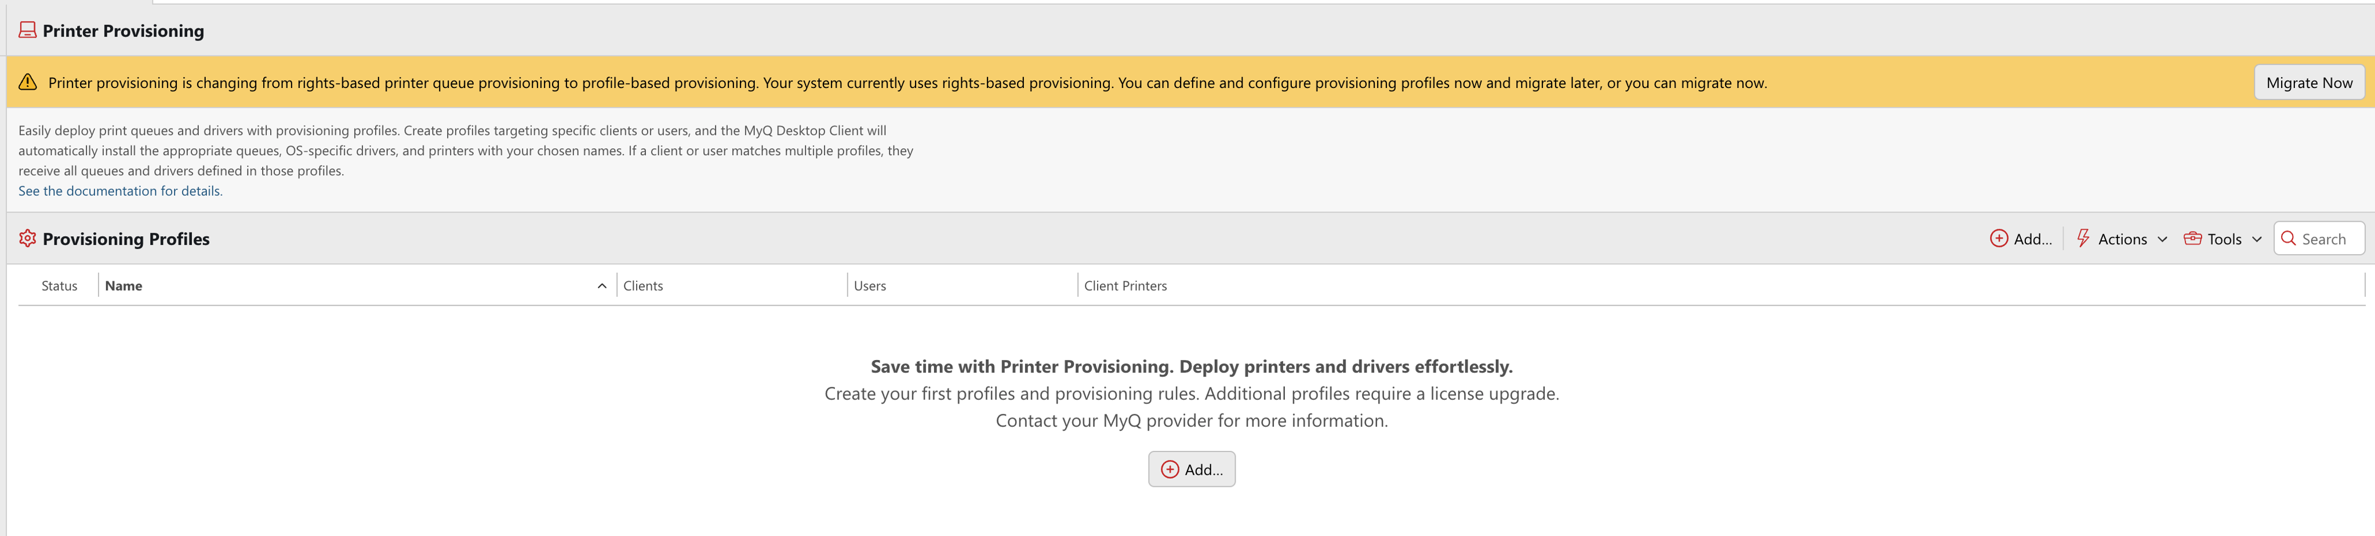2375x536 pixels.
Task: Click the Tools toolbox icon
Action: point(2192,238)
